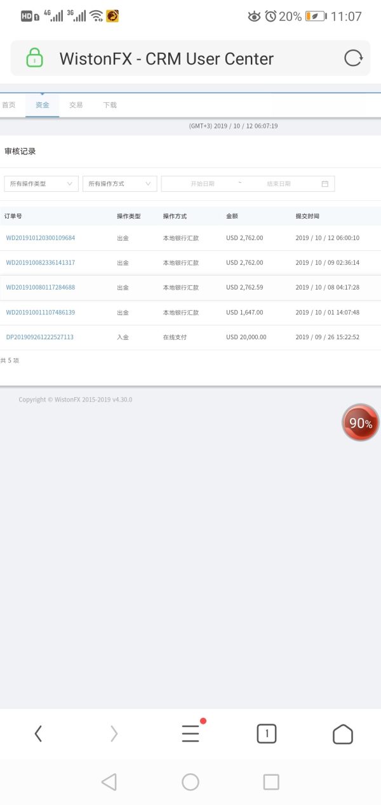The image size is (381, 805).
Task: Tap the red 90% floating bubble
Action: 360,423
